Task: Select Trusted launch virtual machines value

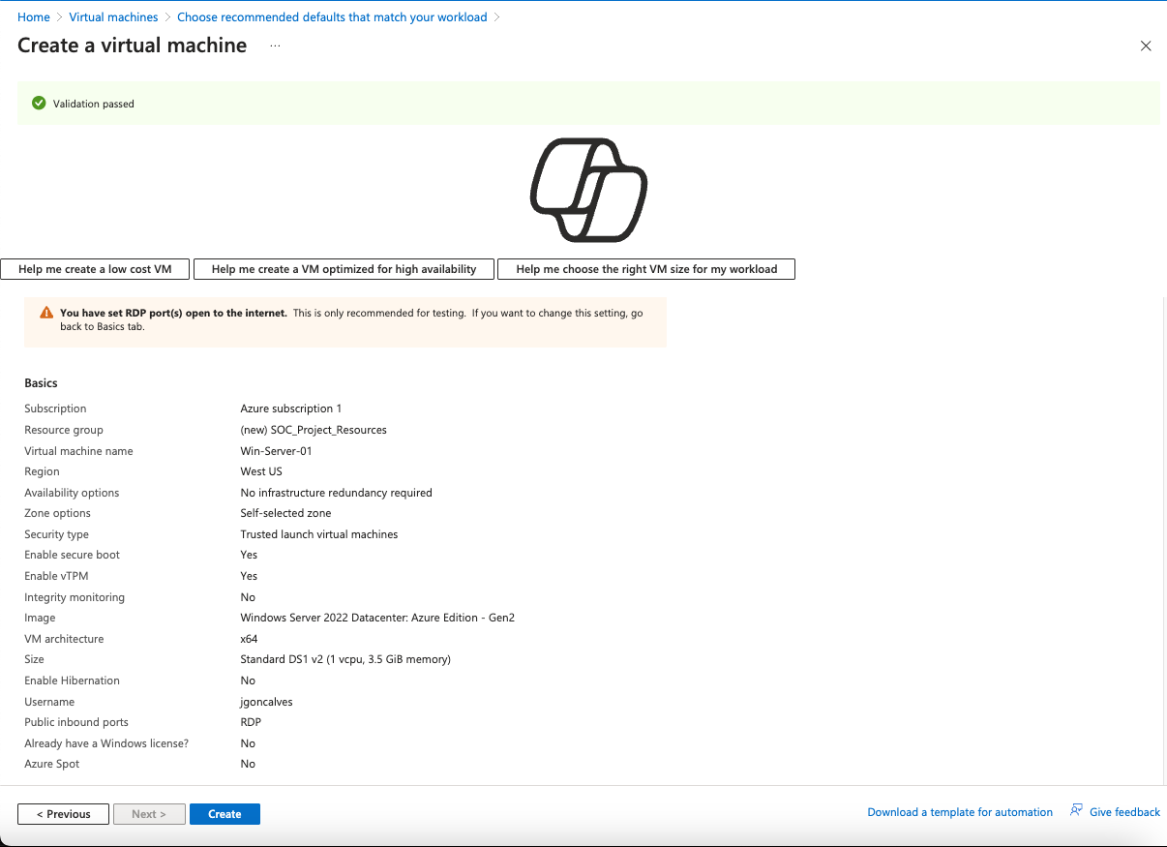Action: [319, 534]
